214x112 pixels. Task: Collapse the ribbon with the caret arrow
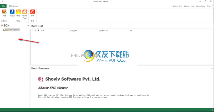pyautogui.click(x=172, y=6)
